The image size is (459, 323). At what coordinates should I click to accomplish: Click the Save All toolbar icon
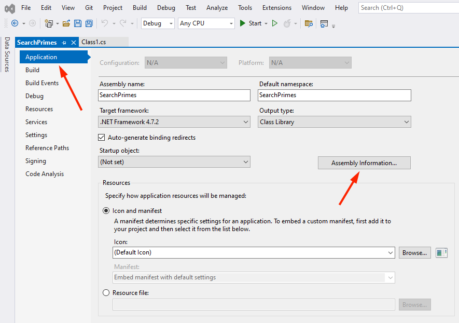pos(89,23)
